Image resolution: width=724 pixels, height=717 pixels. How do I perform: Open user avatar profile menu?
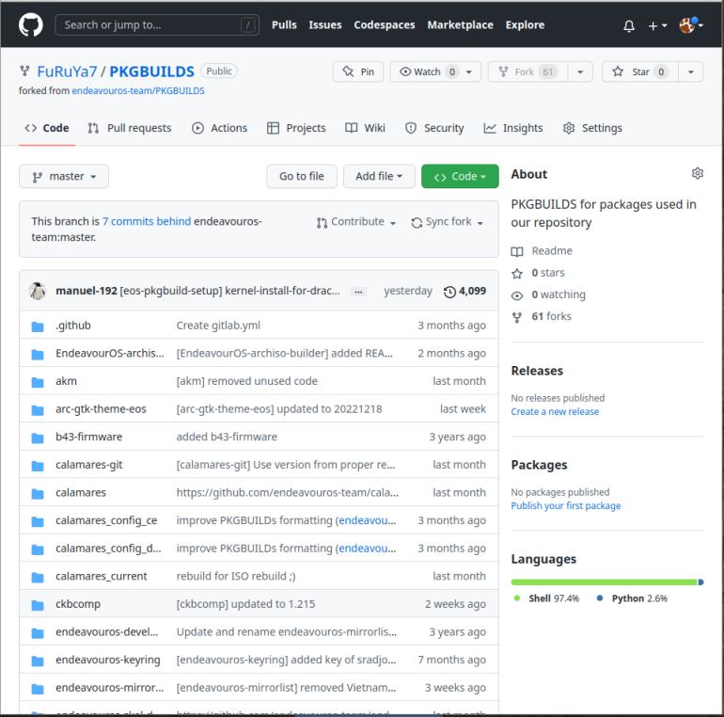click(x=691, y=25)
